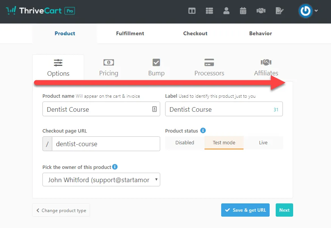Switch to the Fulfillment tab
Screen dimensions: 331x228
(x=130, y=33)
